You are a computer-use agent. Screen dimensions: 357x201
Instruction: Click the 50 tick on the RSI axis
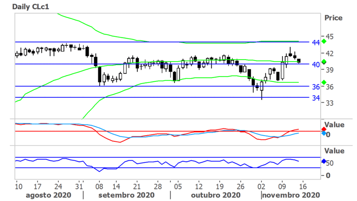(x=330, y=163)
